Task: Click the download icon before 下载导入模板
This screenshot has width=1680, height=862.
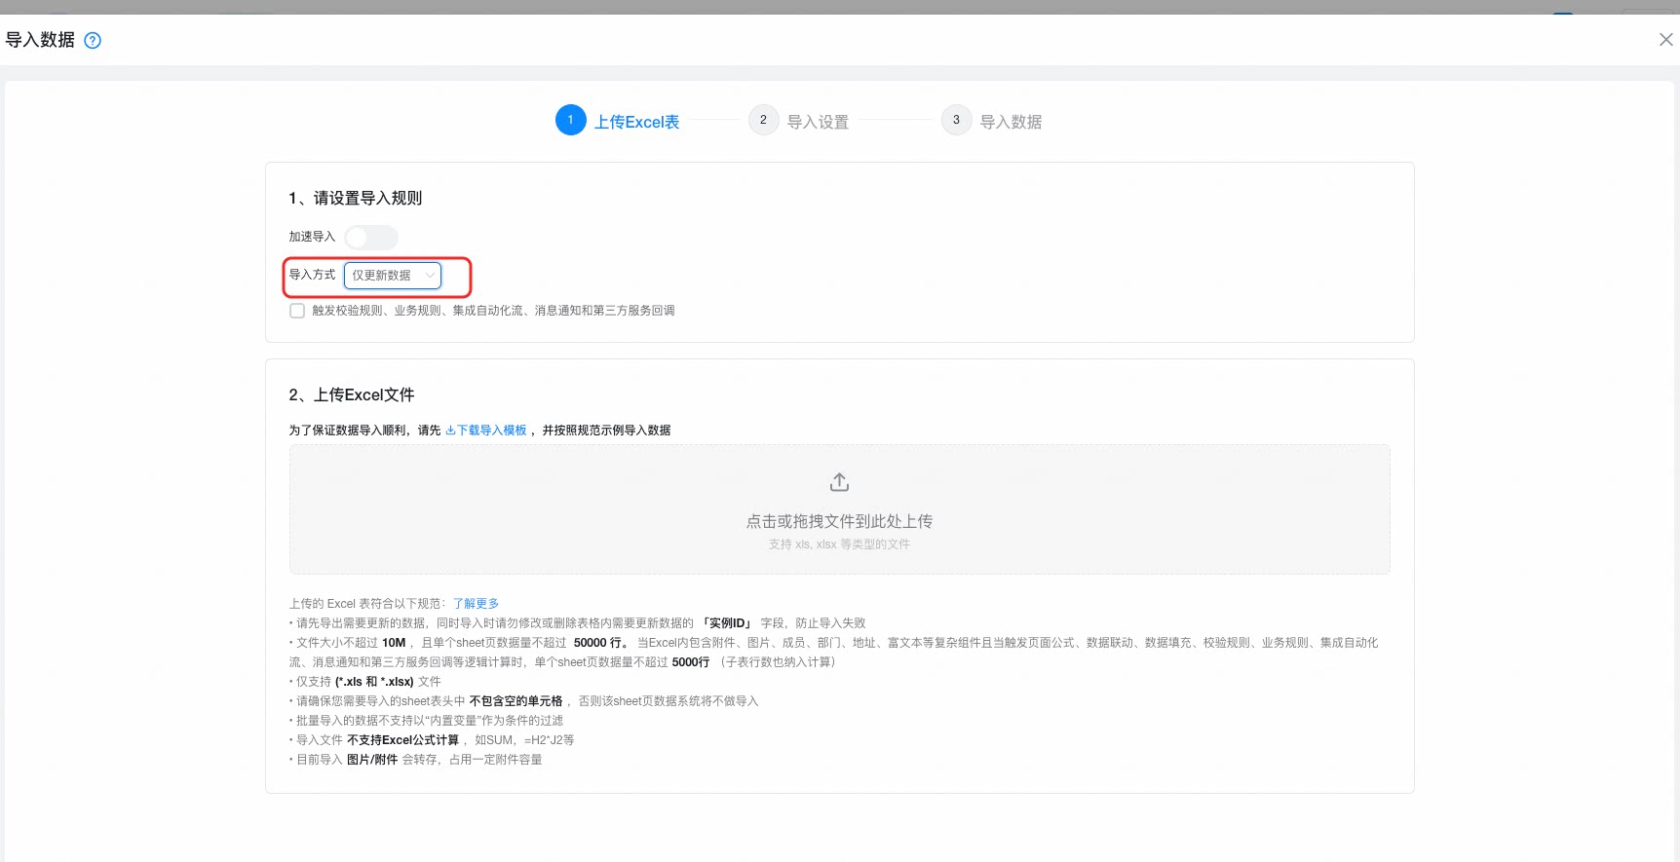Action: point(450,430)
